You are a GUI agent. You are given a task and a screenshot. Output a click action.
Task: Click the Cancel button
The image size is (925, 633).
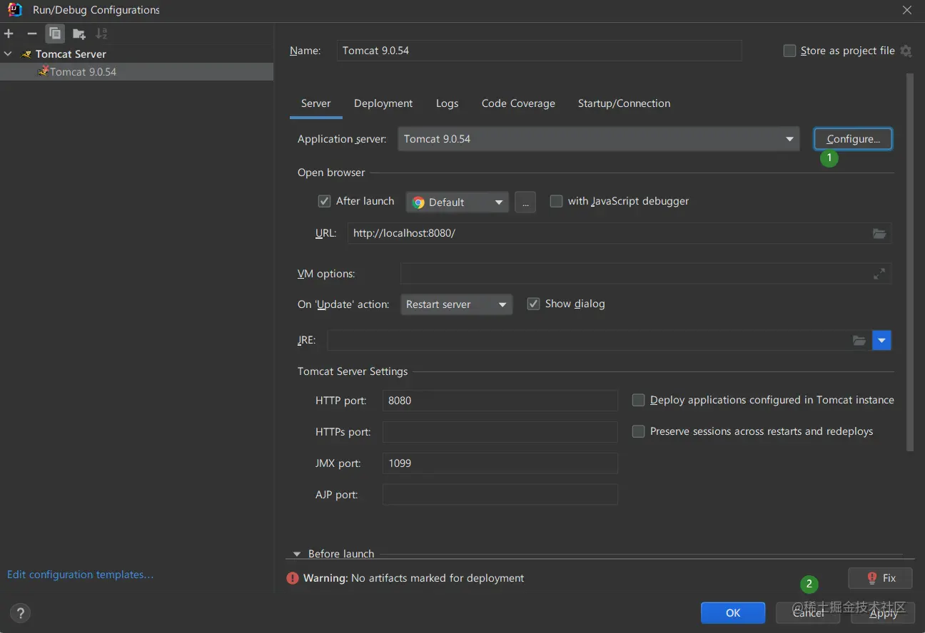click(x=809, y=613)
